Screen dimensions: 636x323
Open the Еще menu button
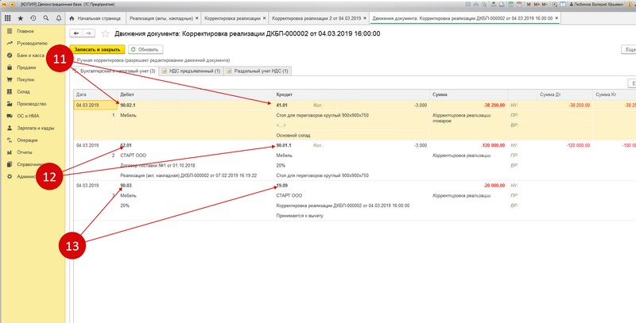[x=628, y=49]
